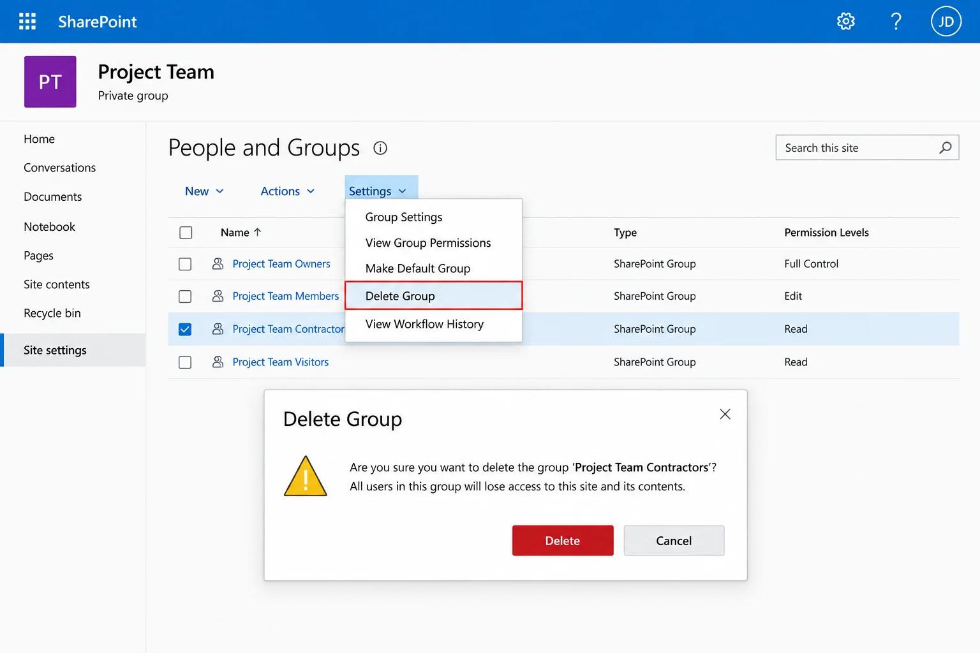Screen dimensions: 980x653
Task: Click Cancel in the Delete Group dialog
Action: tap(674, 541)
